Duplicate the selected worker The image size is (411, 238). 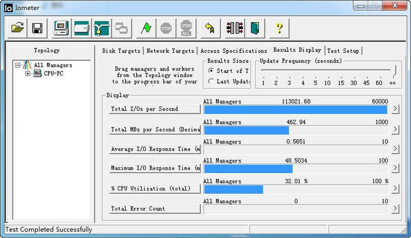121,28
